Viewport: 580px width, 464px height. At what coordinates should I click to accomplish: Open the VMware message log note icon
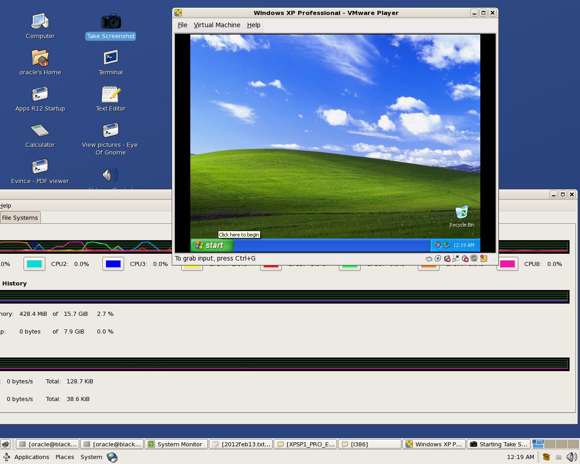point(484,258)
